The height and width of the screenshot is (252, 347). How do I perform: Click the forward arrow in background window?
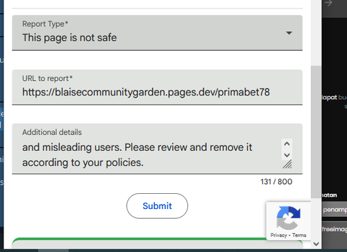pyautogui.click(x=328, y=3)
